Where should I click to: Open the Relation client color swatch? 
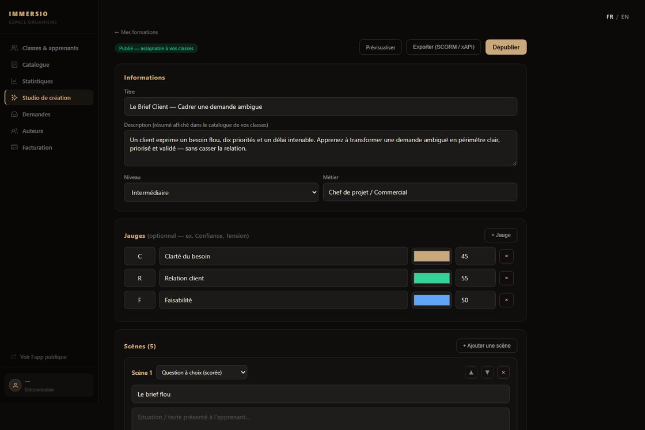click(431, 278)
